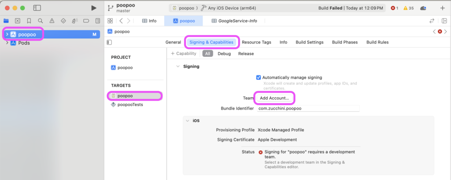Switch to the poopoo editor tab
451x180 pixels.
pos(184,21)
